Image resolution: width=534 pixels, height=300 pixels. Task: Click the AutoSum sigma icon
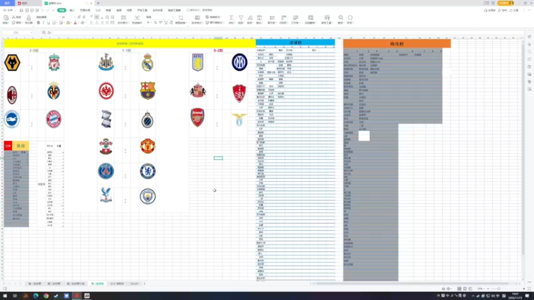pyautogui.click(x=231, y=18)
